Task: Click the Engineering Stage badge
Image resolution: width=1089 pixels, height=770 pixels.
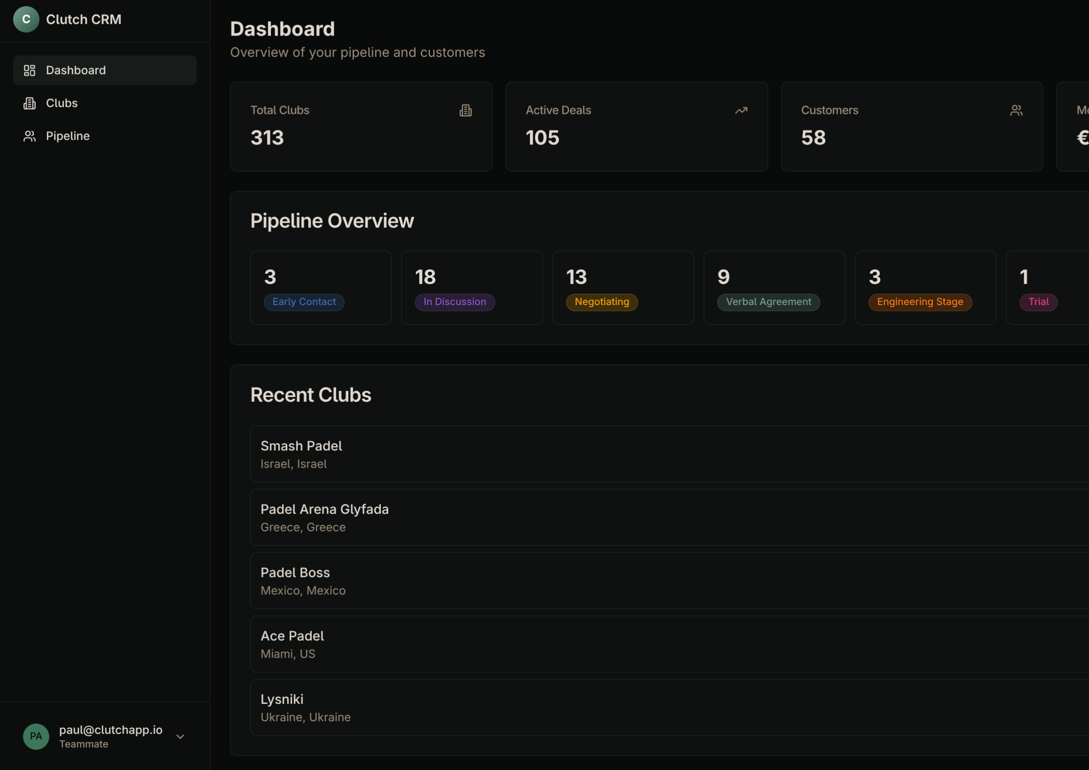Action: pos(920,302)
